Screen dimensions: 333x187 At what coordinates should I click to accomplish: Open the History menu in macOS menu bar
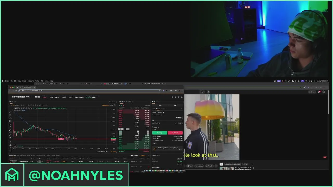[24, 81]
